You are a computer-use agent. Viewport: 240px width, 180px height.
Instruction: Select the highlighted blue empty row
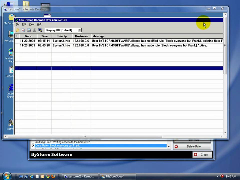click(119, 68)
